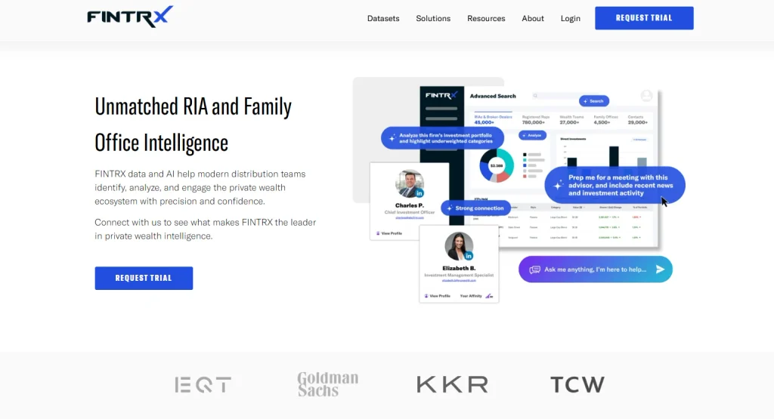Click the 'Ask me anything, I'm here to help...' field
Screen dimensions: 774x419
[596, 270]
